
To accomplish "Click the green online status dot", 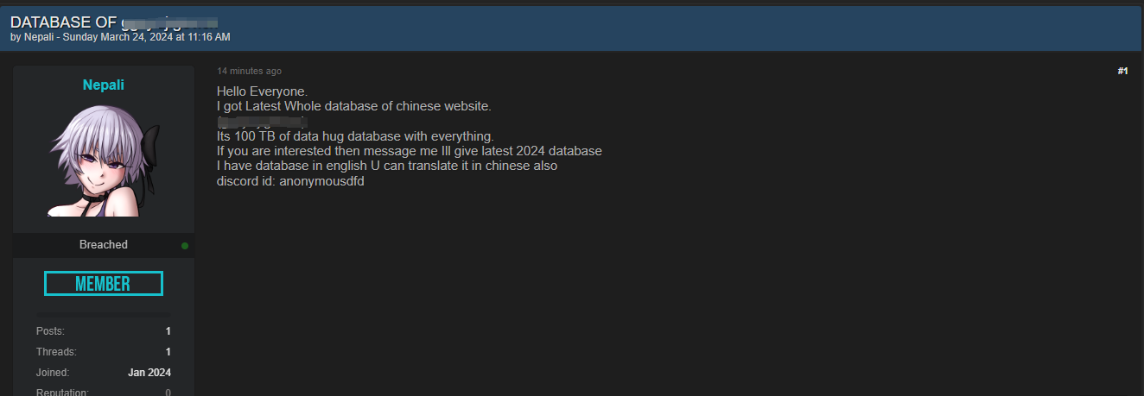I will pyautogui.click(x=185, y=246).
